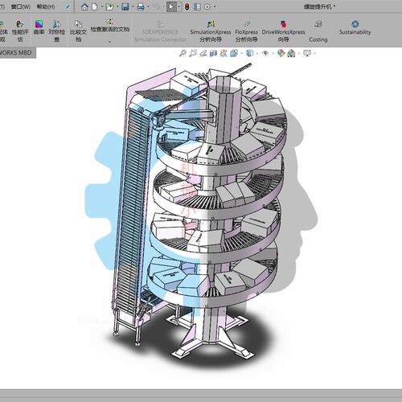The image size is (402, 402).
Task: Open Dynamic Annotation Views icon
Action: [x=224, y=53]
